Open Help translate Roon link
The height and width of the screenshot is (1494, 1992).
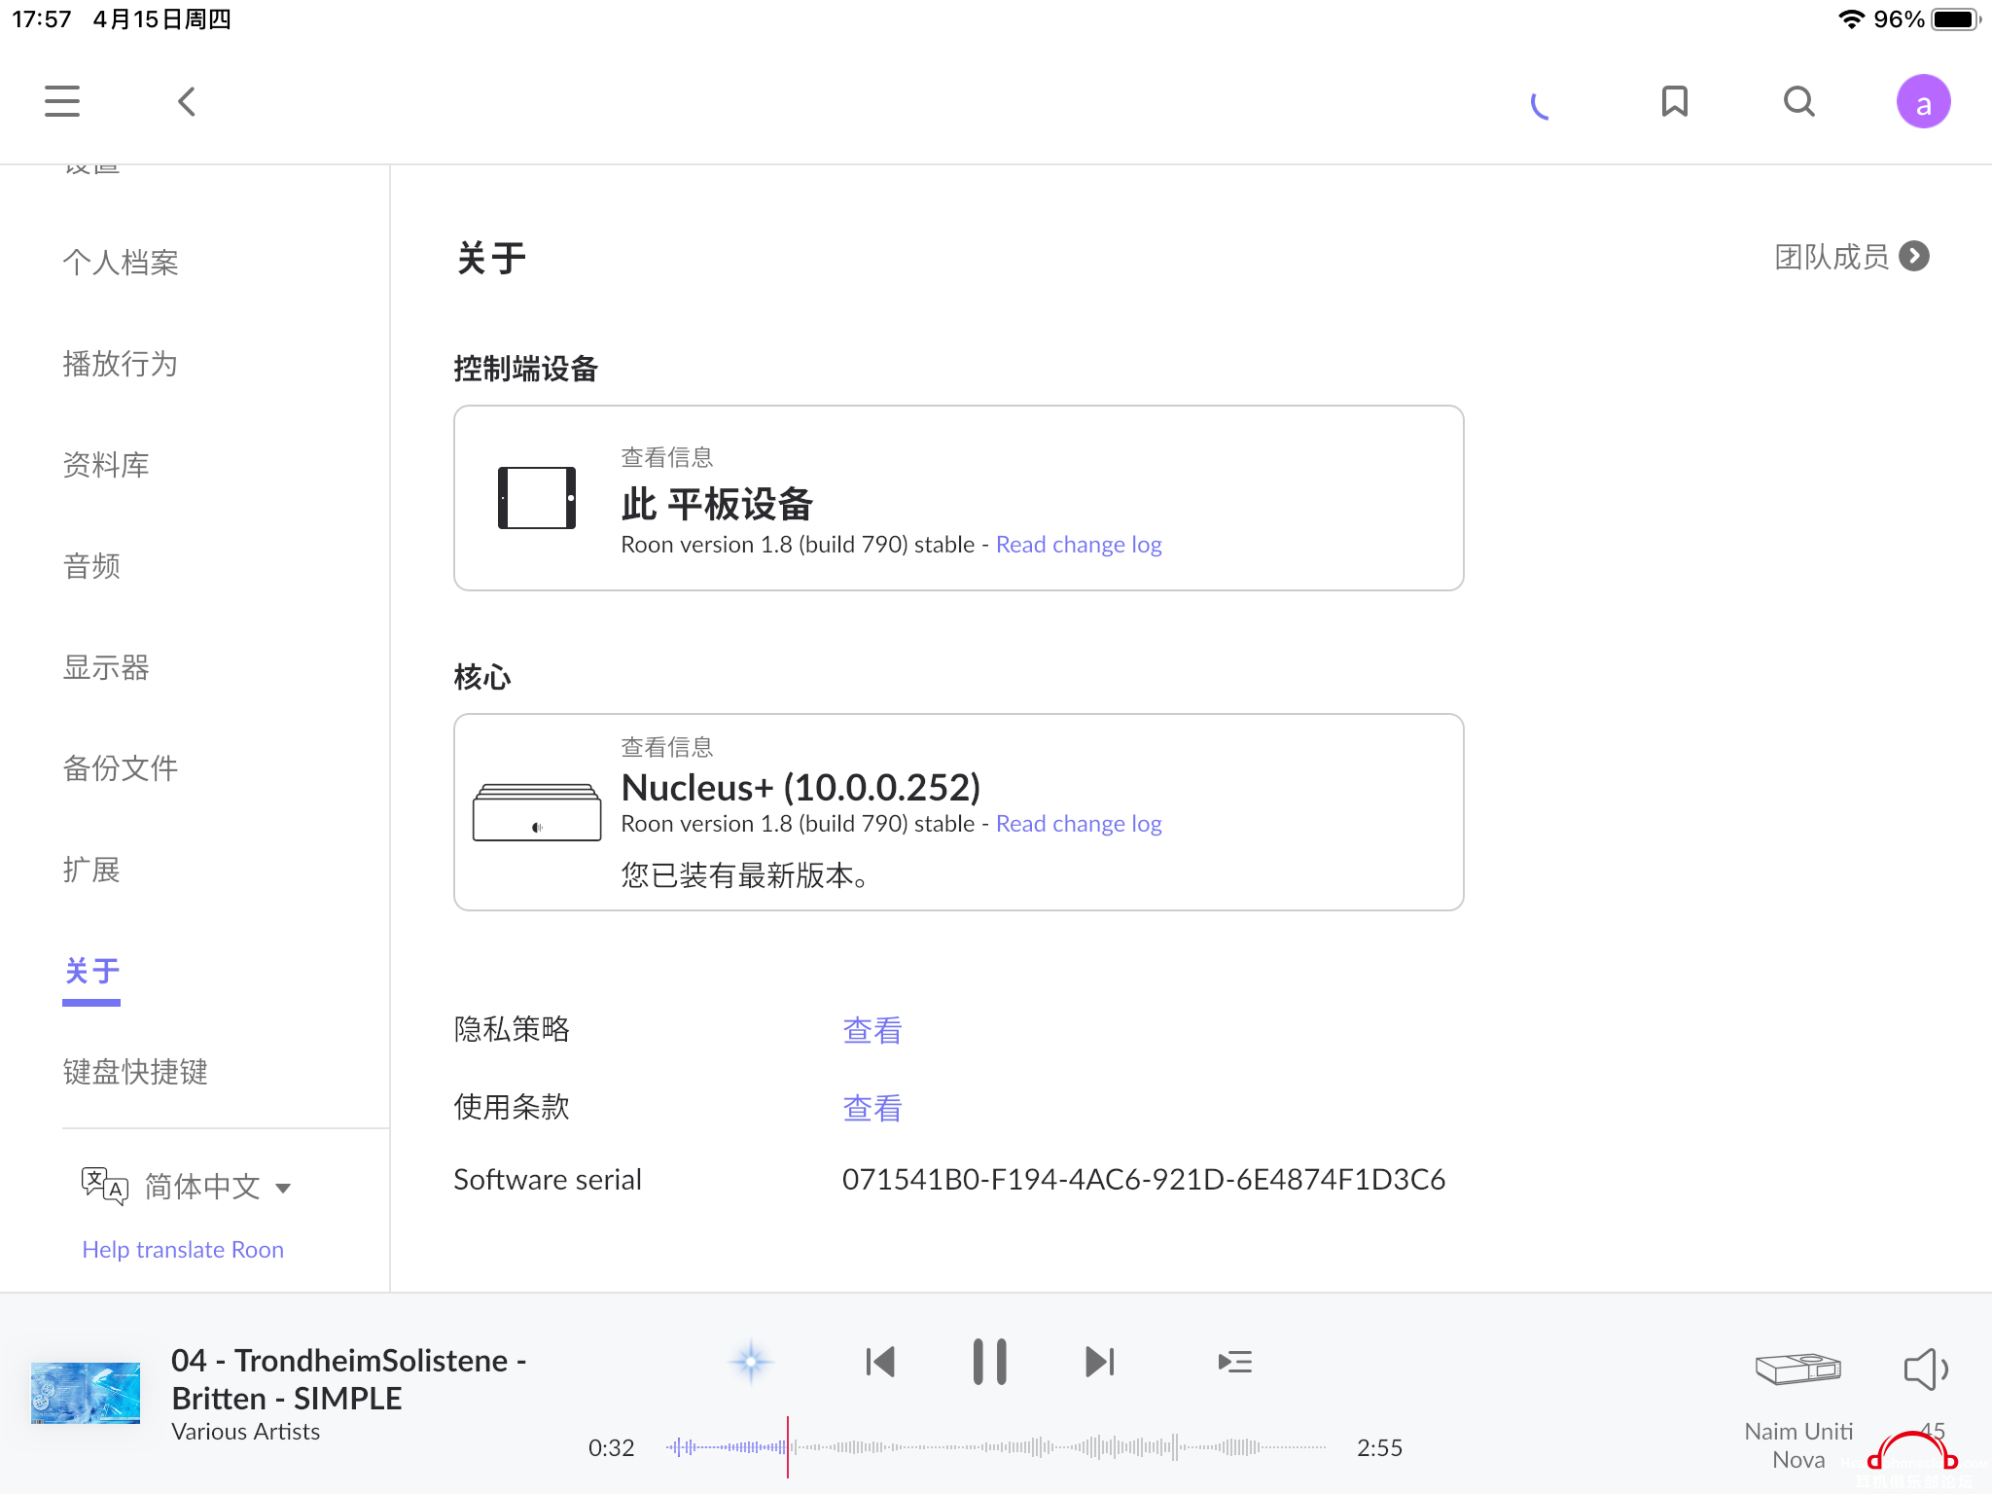click(x=183, y=1250)
